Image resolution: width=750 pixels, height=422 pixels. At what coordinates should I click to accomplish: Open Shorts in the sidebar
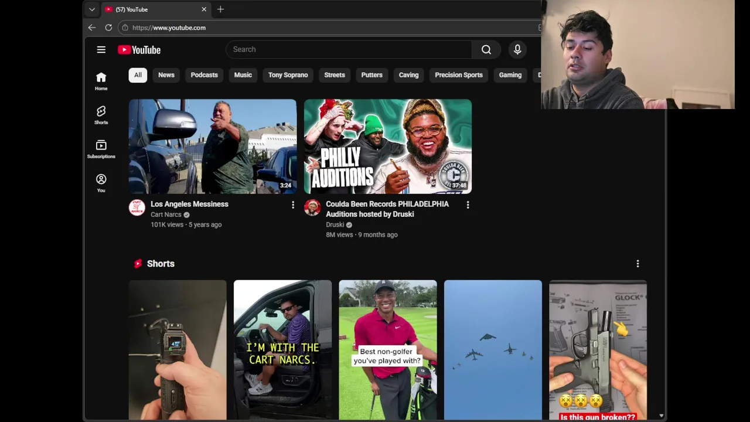(x=101, y=115)
